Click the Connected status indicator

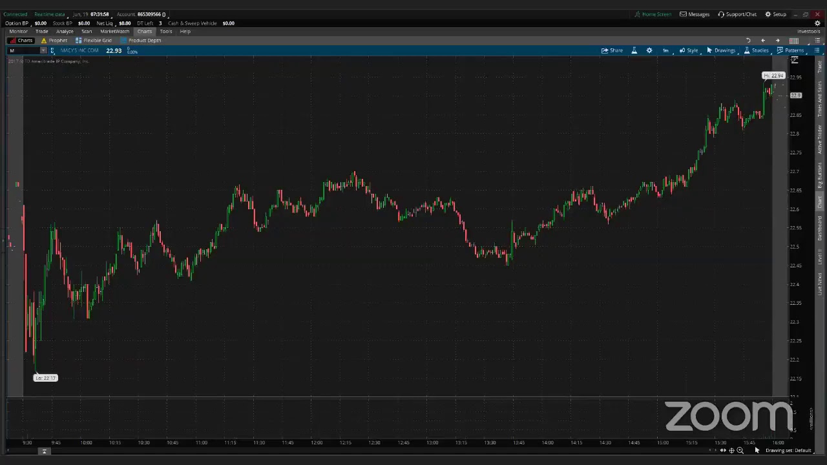point(16,14)
